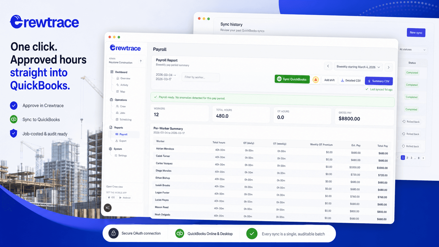Click the next page arrow in Sync history
Viewport: 439px width, 247px height.
pyautogui.click(x=423, y=158)
